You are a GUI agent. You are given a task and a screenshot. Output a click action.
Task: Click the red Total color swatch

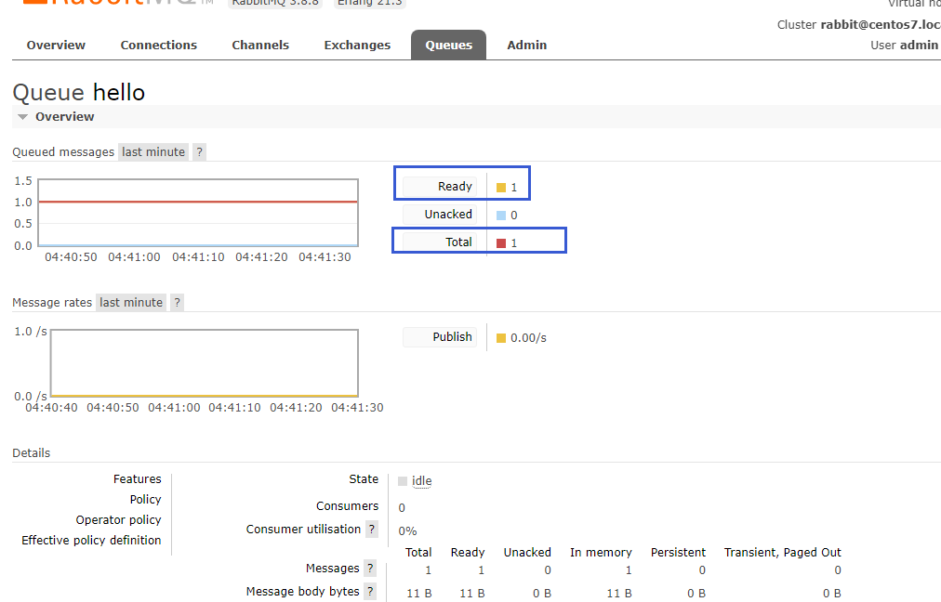pyautogui.click(x=501, y=243)
